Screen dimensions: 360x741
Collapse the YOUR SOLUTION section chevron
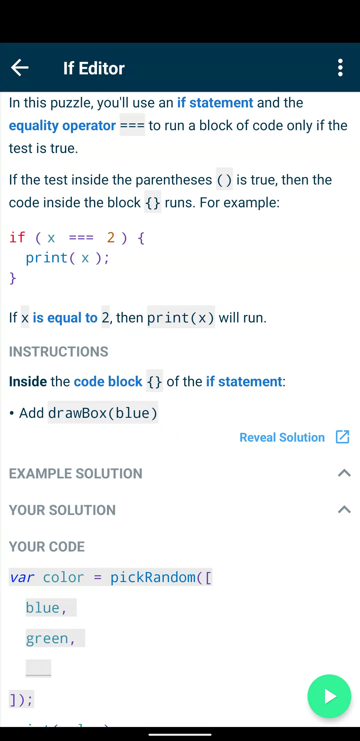(344, 509)
